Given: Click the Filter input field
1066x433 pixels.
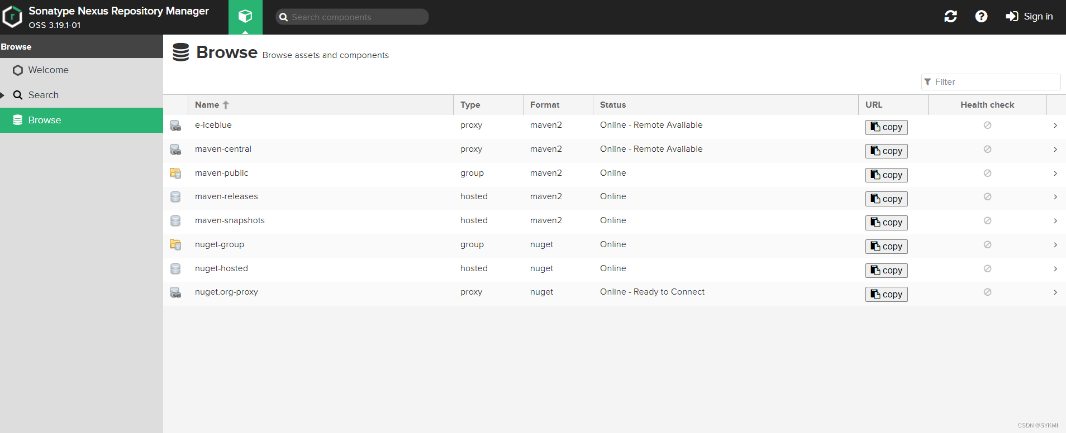Looking at the screenshot, I should (991, 82).
